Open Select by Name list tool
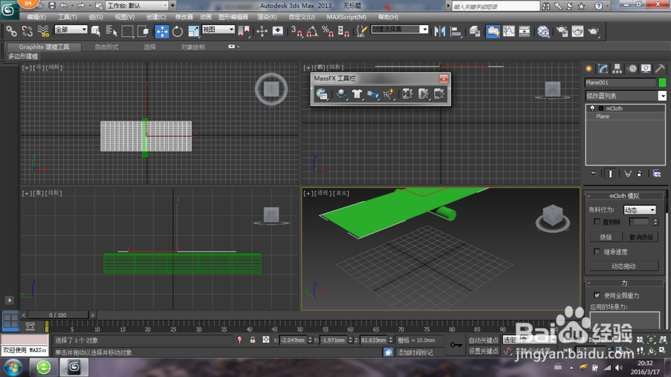The width and height of the screenshot is (671, 377). point(111,32)
